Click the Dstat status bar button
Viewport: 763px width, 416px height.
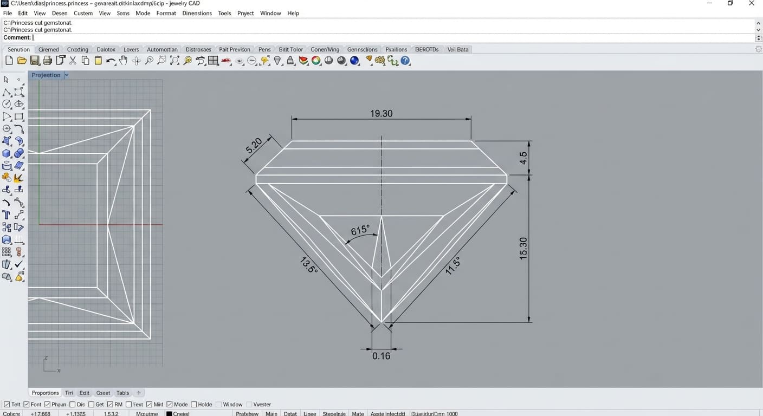(290, 414)
